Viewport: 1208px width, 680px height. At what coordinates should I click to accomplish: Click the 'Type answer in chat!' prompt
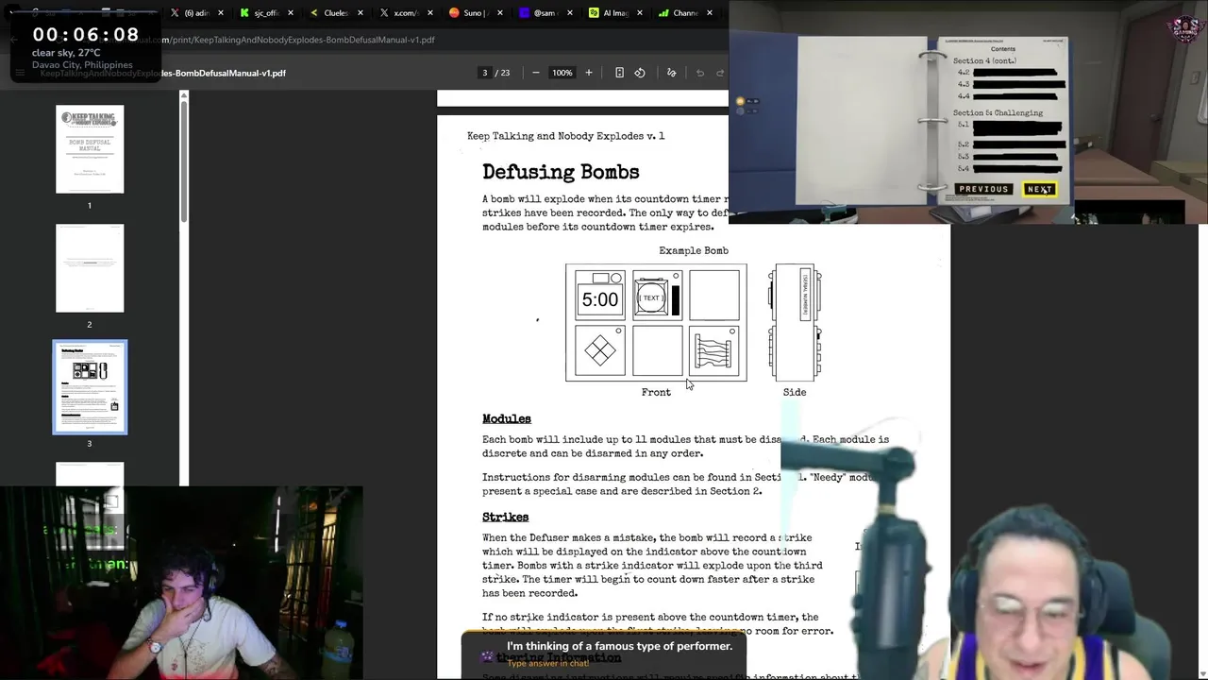point(547,663)
